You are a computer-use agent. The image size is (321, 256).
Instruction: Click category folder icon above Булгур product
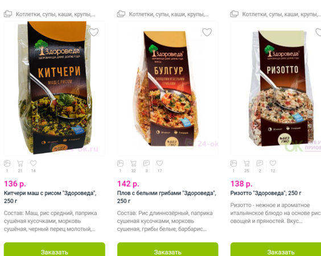[x=121, y=14]
